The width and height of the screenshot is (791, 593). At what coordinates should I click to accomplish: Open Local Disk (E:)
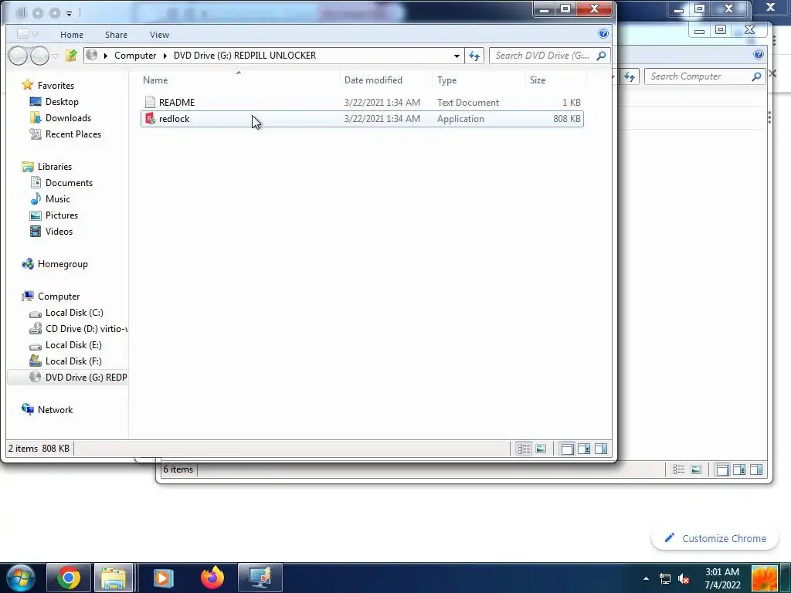click(73, 345)
